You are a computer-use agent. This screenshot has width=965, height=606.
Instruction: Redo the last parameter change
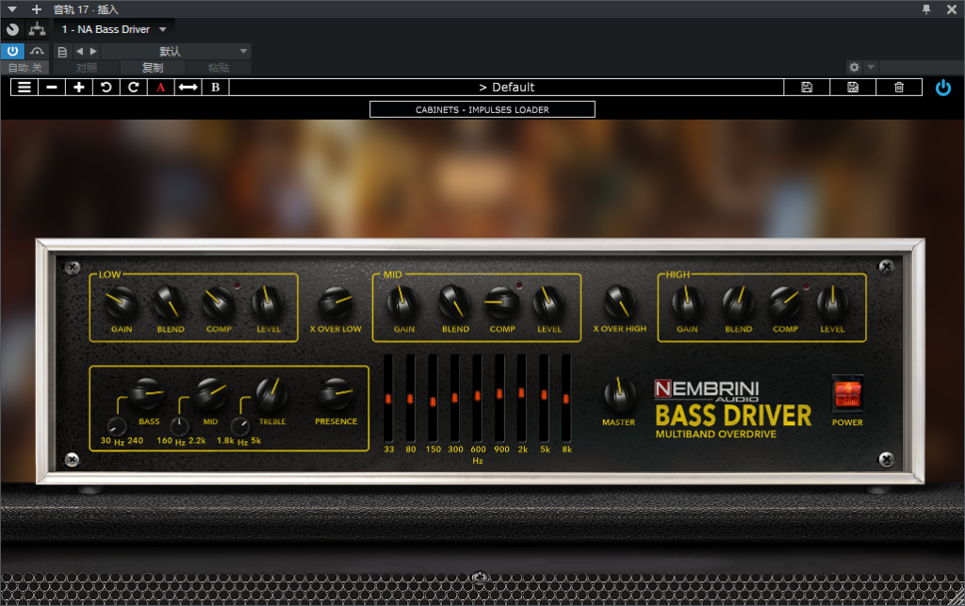click(x=133, y=88)
